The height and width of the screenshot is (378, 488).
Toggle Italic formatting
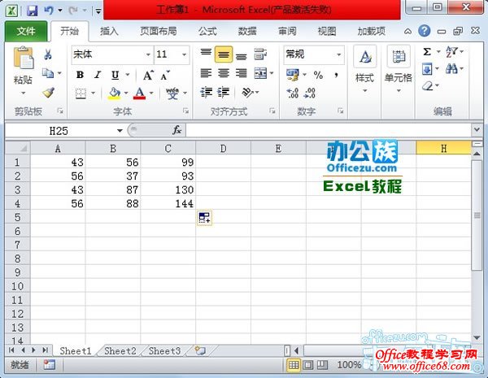pyautogui.click(x=98, y=75)
